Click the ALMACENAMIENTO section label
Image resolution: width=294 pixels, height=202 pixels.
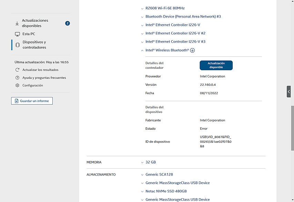[x=101, y=175]
